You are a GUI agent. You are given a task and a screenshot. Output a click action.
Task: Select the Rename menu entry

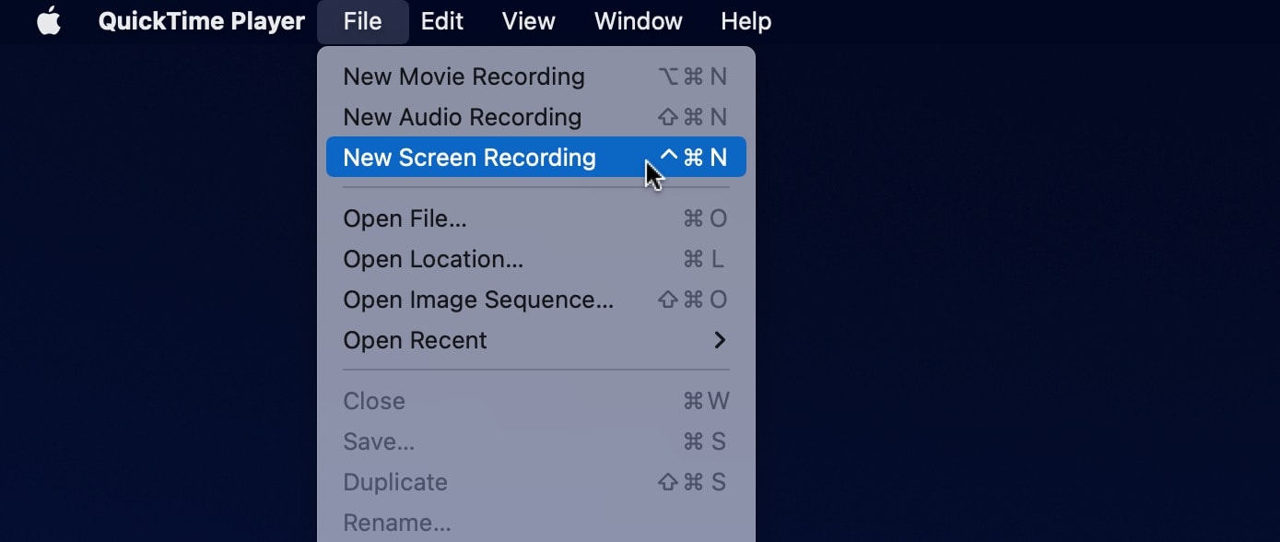[x=397, y=522]
